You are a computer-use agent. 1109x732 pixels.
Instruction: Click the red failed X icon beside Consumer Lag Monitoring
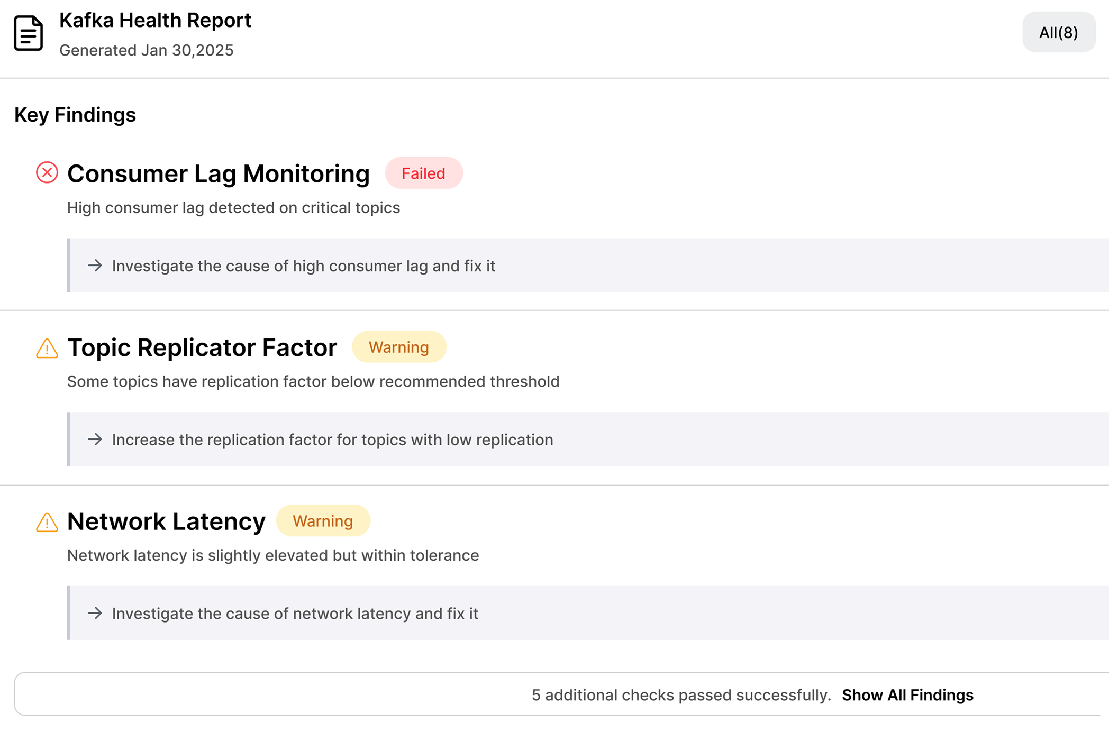[x=47, y=172]
